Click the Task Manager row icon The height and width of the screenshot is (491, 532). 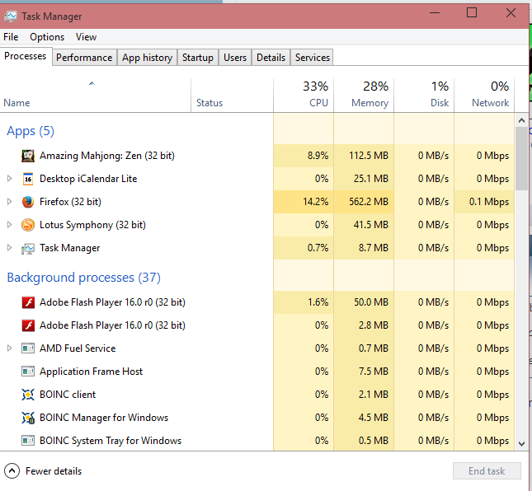coord(28,248)
